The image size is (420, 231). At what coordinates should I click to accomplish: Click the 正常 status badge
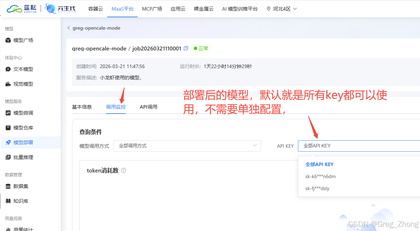coord(201,48)
